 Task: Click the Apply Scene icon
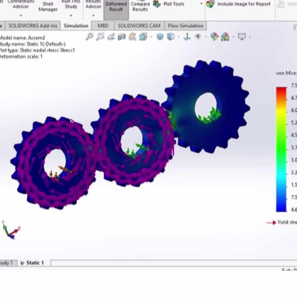coord(225,37)
